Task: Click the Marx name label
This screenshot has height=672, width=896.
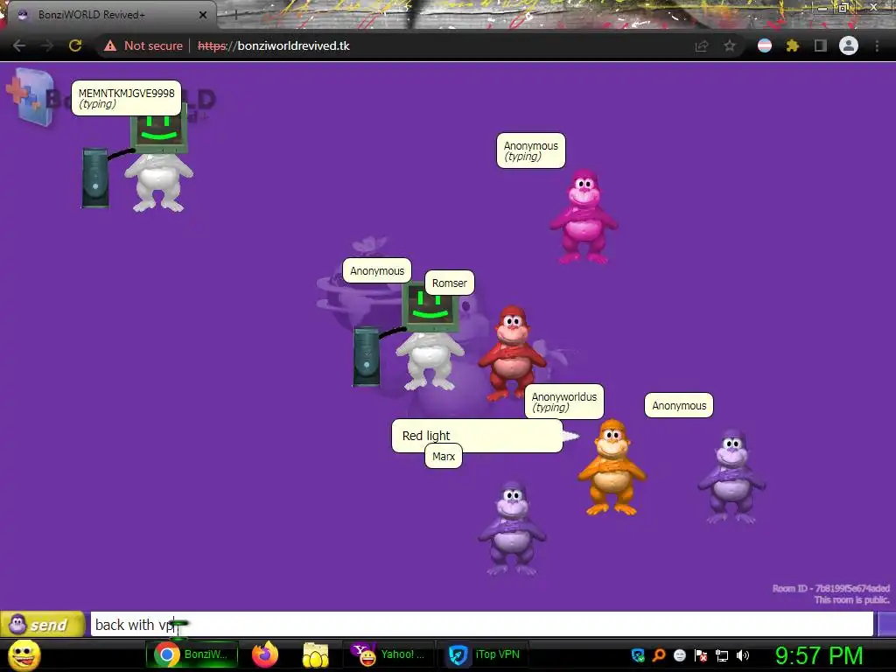Action: [444, 457]
